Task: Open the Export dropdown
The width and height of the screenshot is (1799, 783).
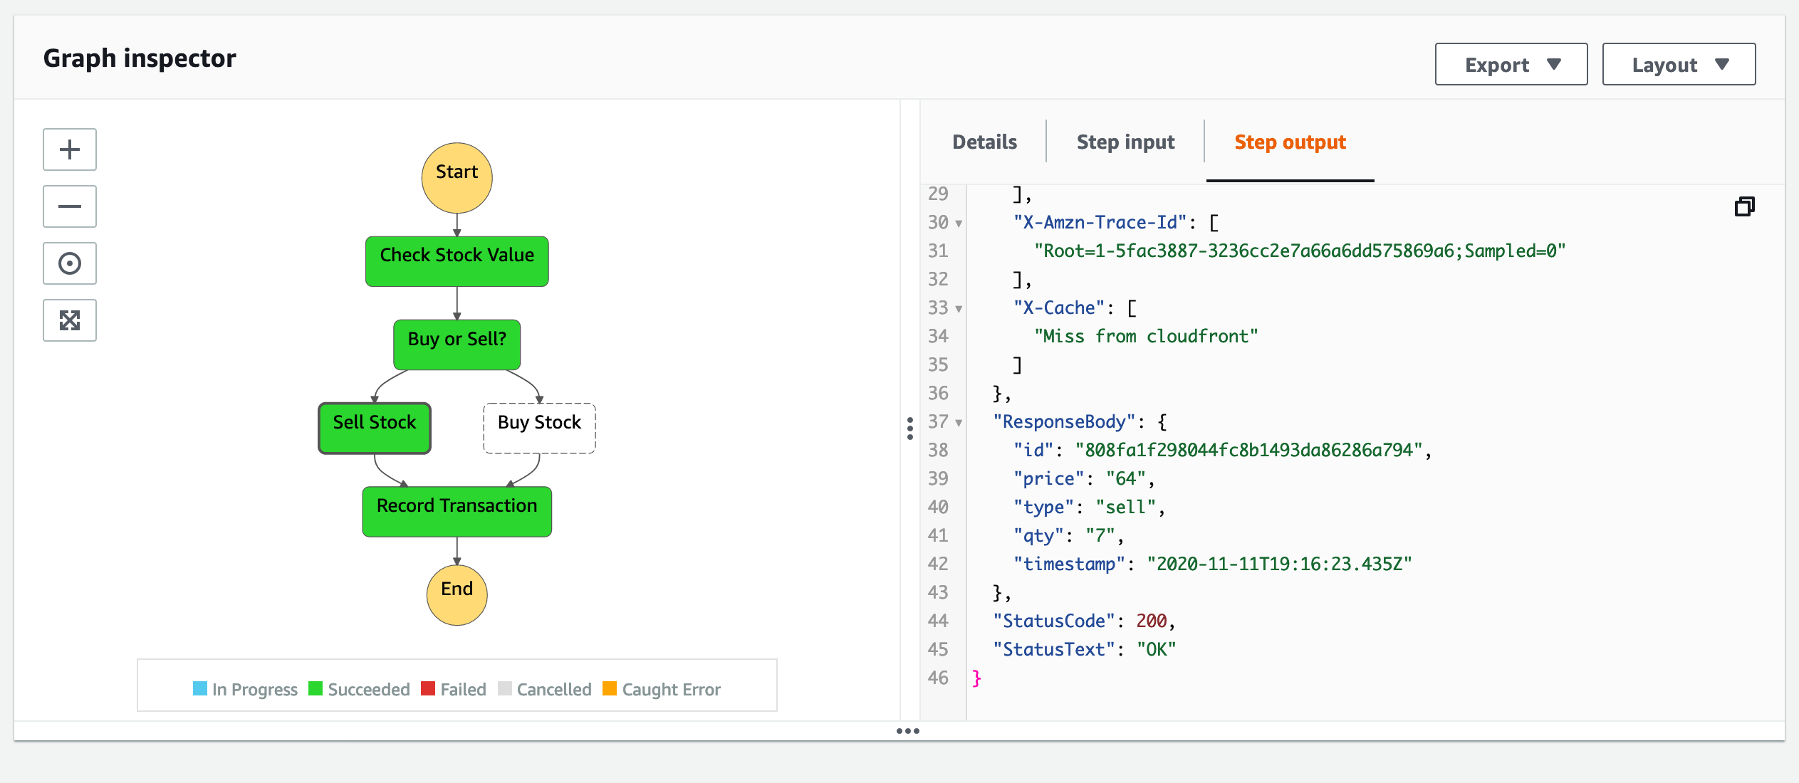Action: click(x=1511, y=65)
